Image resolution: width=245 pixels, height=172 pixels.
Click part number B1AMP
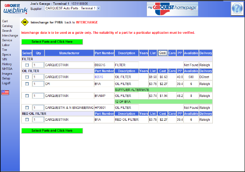[100, 96]
